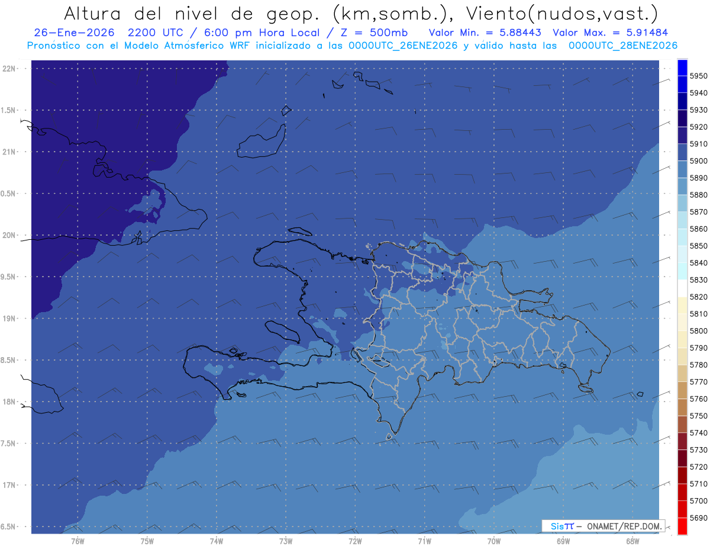Click the colorbar label '5690'
The image size is (710, 549).
699,518
